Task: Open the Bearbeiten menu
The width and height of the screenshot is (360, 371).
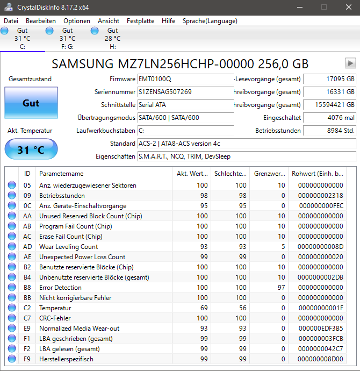Action: click(41, 21)
